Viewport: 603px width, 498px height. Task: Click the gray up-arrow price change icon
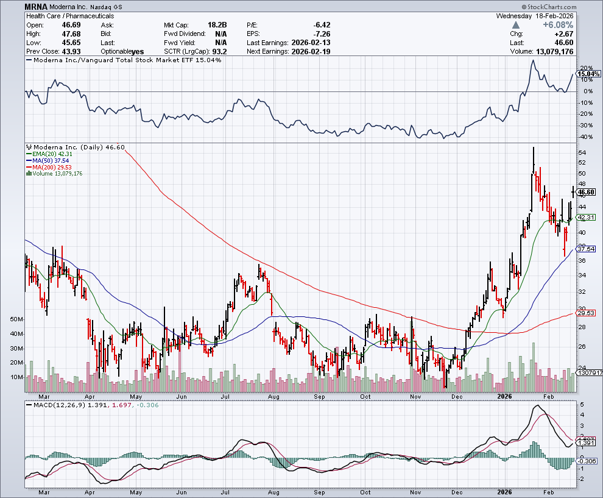(516, 26)
